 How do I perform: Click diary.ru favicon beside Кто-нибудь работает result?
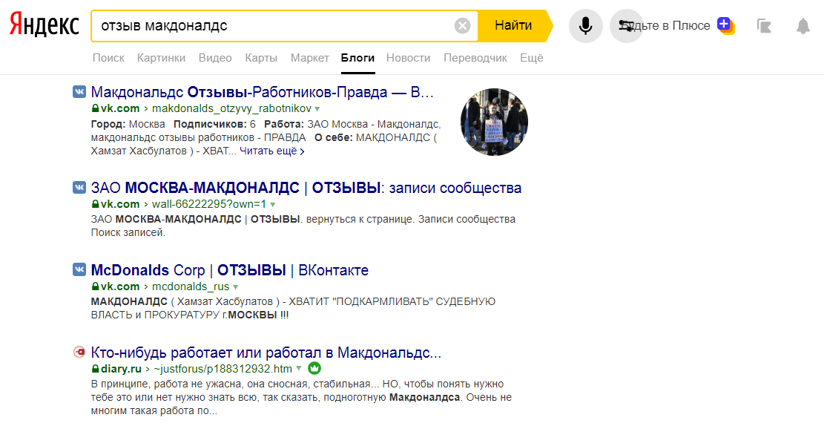[79, 351]
